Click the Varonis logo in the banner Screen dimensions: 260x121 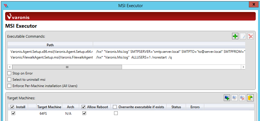(19, 16)
